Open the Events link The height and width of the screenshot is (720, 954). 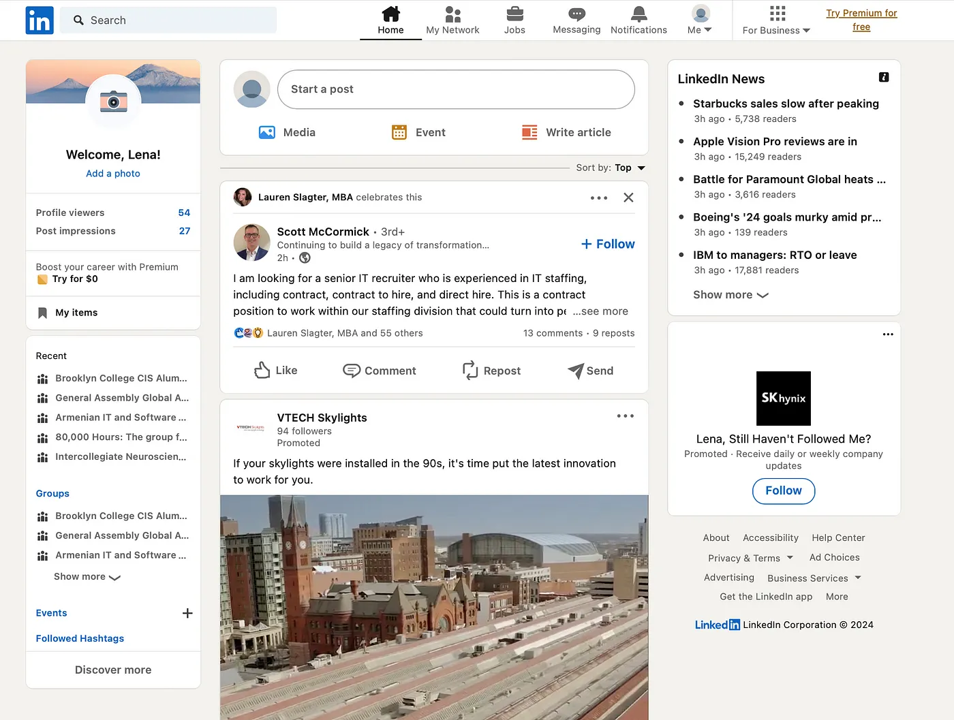(51, 613)
